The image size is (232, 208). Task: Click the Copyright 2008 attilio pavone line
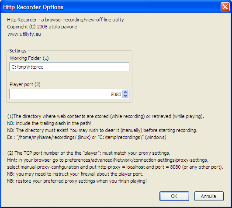pyautogui.click(x=42, y=27)
